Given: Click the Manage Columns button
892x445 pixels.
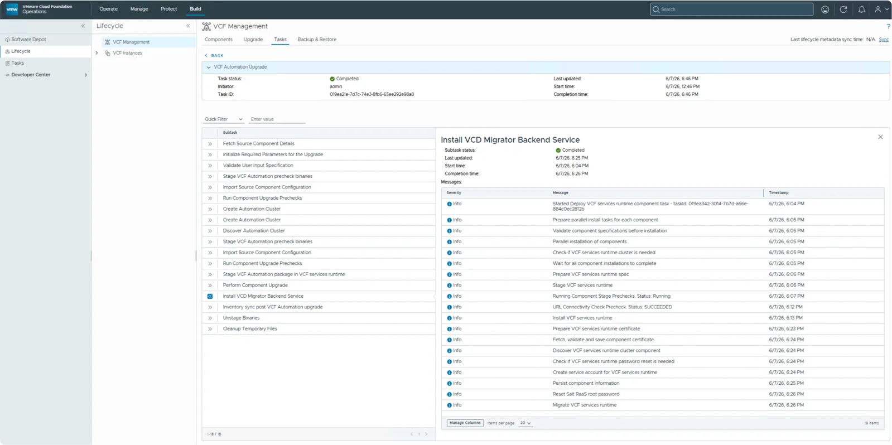Looking at the screenshot, I should (465, 423).
